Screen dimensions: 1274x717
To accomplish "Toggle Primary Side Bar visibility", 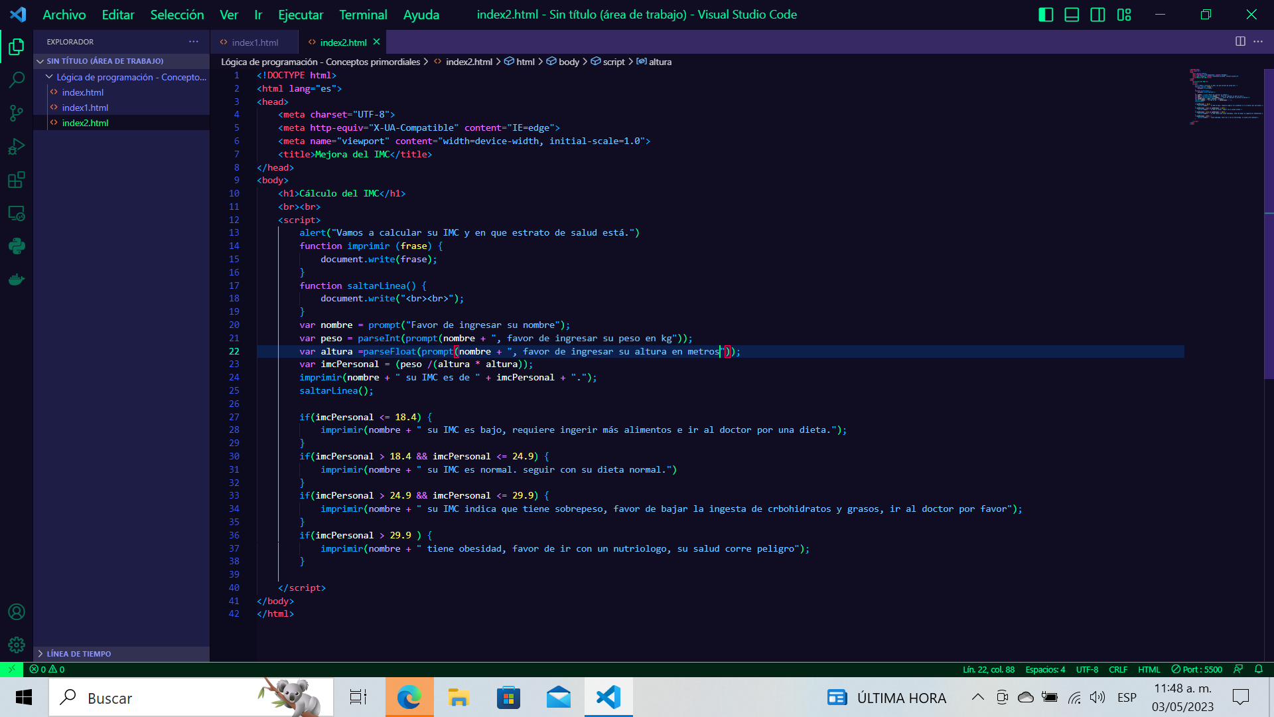I will coord(1046,15).
